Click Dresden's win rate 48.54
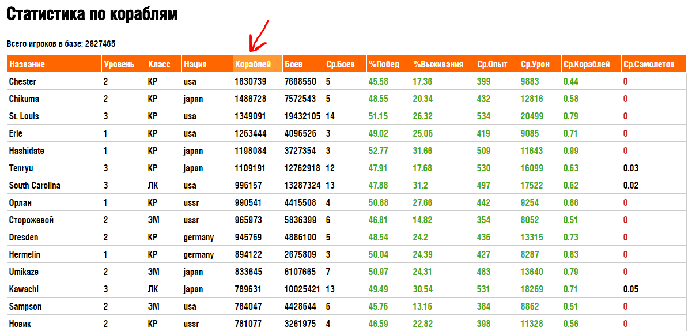 pos(379,238)
